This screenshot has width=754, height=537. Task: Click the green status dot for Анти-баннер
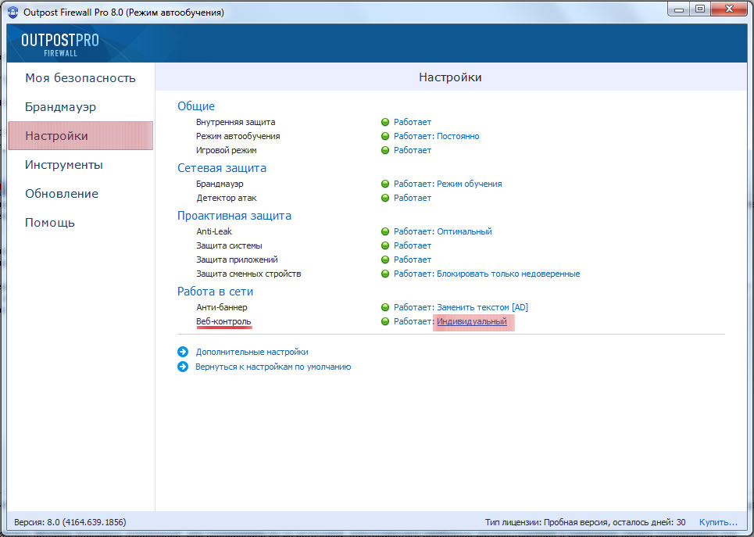coord(385,308)
